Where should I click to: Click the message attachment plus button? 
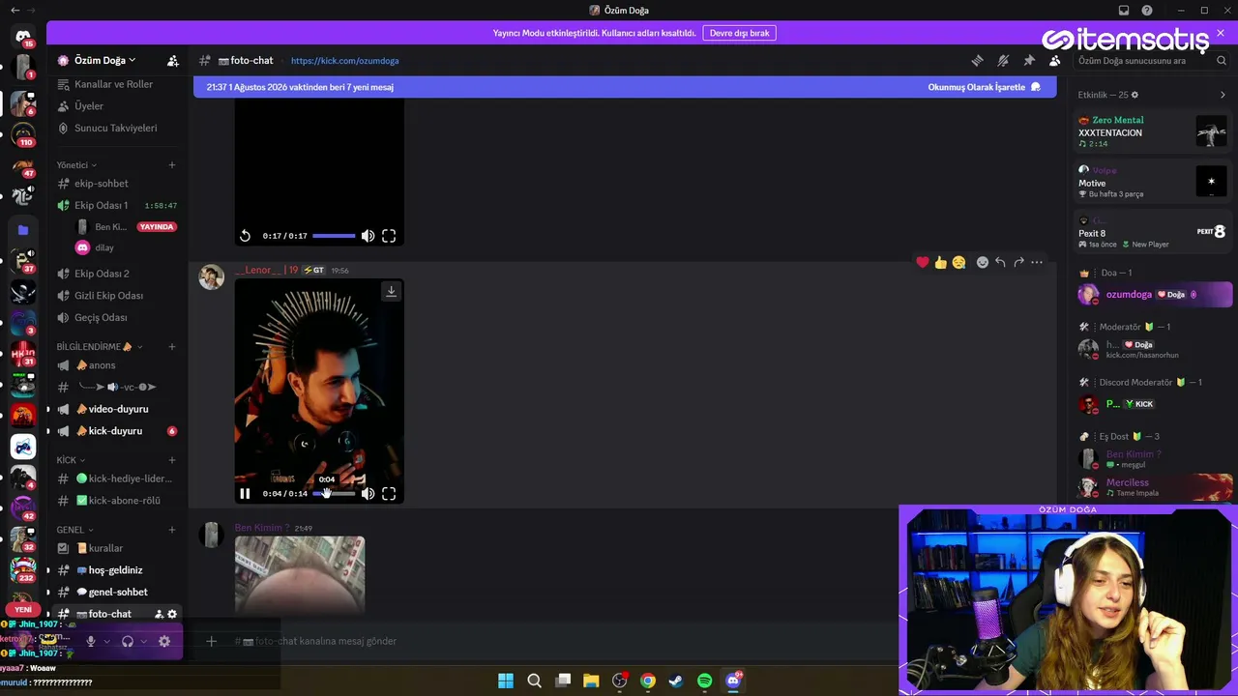point(211,641)
